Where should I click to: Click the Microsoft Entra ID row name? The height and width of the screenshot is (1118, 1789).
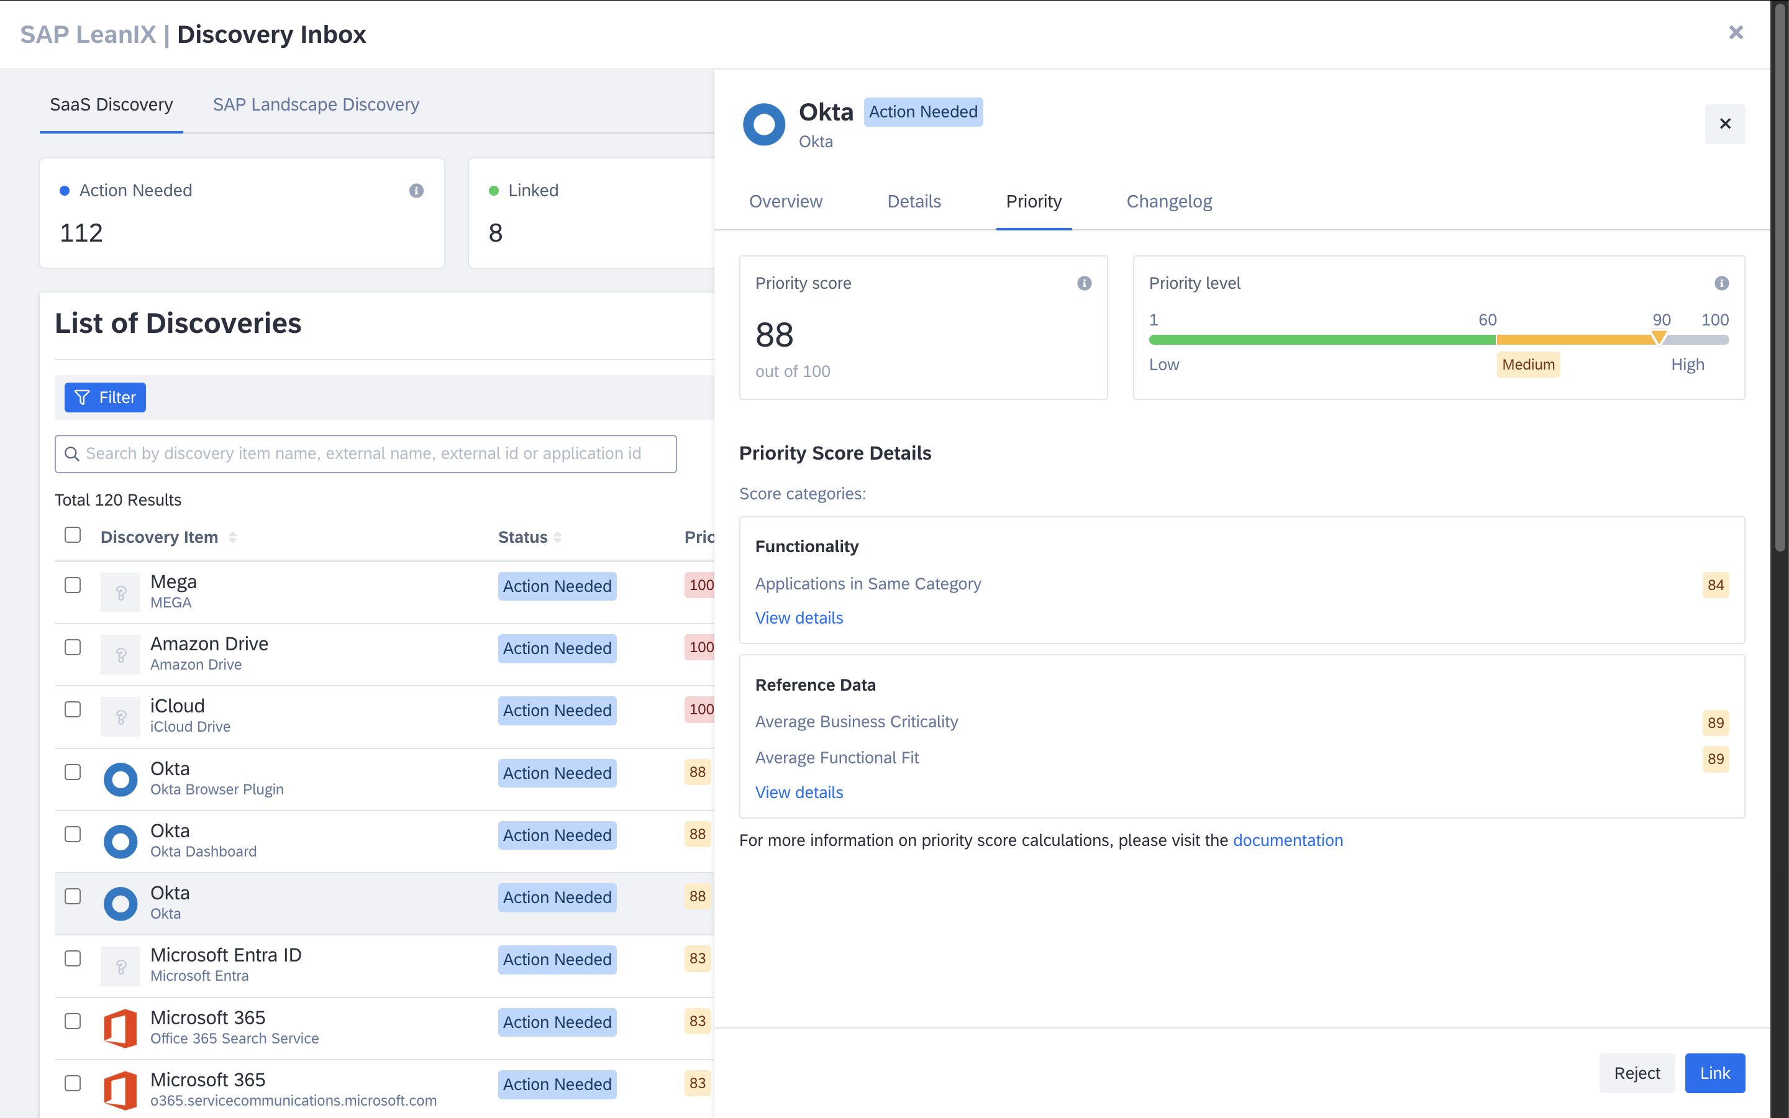[x=225, y=955]
